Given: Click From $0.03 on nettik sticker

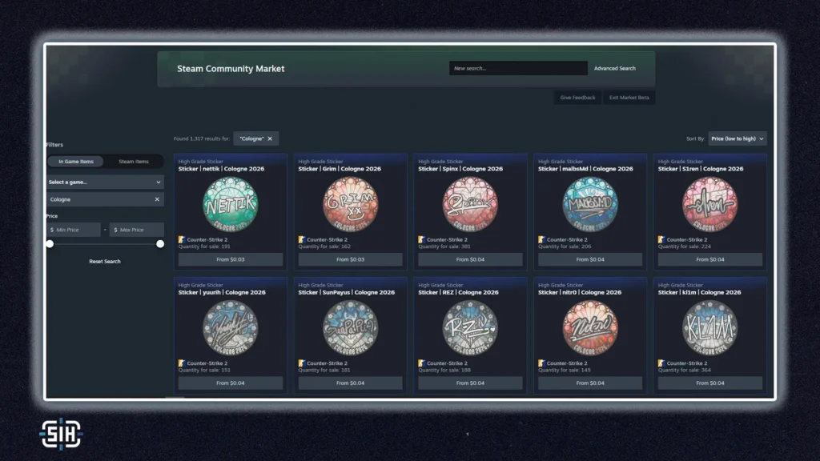Looking at the screenshot, I should pyautogui.click(x=230, y=259).
